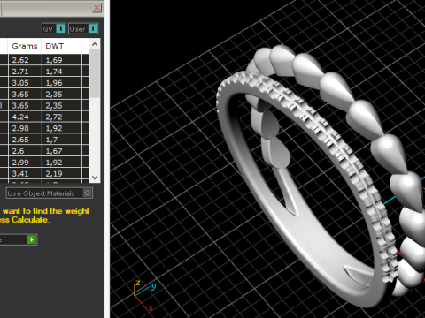Click the weight list scrollbar thumb
Image resolution: width=425 pixels, height=318 pixels.
[95, 73]
